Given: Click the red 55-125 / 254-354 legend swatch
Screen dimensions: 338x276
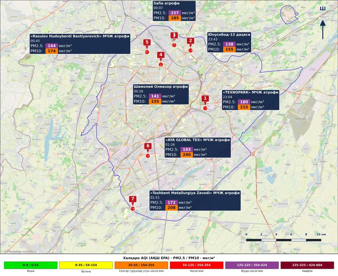Looking at the screenshot, I should click(196, 265).
